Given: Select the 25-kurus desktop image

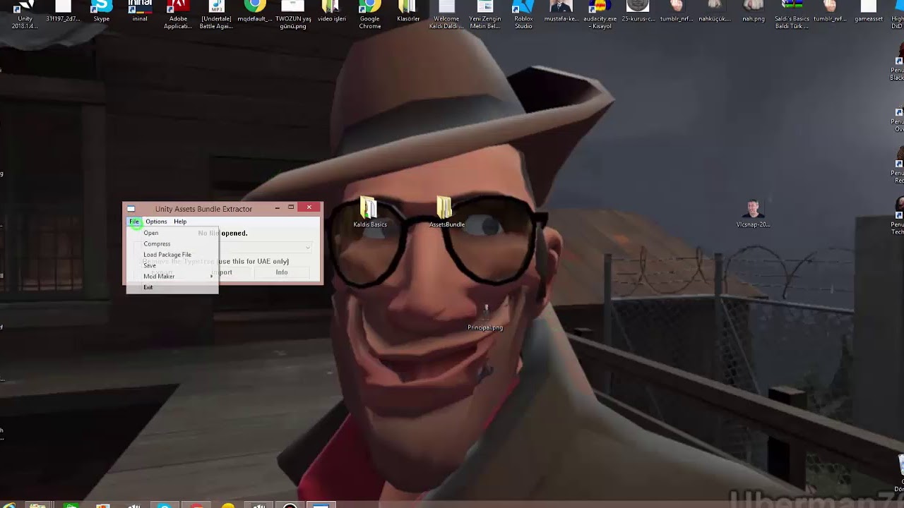Looking at the screenshot, I should [638, 11].
